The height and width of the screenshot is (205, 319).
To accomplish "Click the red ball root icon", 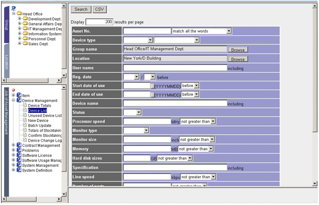I will coord(14,90).
